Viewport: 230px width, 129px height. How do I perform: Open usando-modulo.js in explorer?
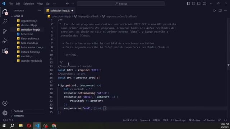click(x=31, y=61)
